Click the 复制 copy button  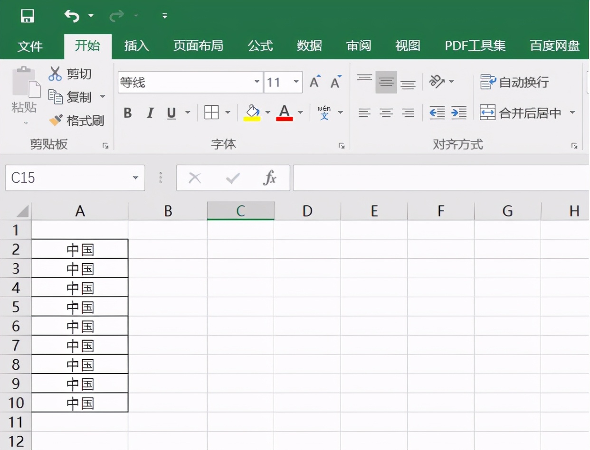coord(70,97)
